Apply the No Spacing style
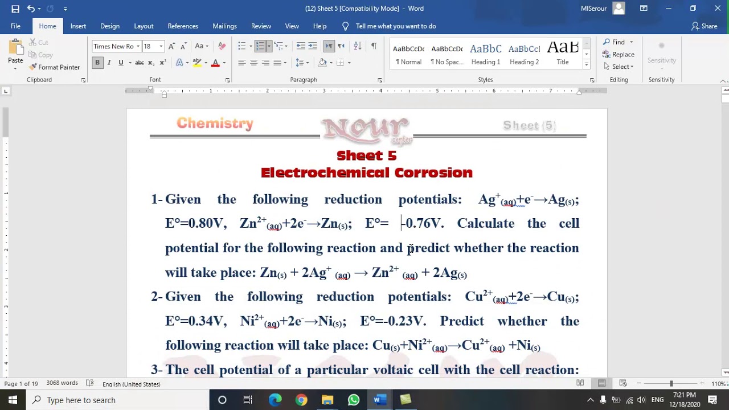This screenshot has width=729, height=410. pyautogui.click(x=447, y=54)
